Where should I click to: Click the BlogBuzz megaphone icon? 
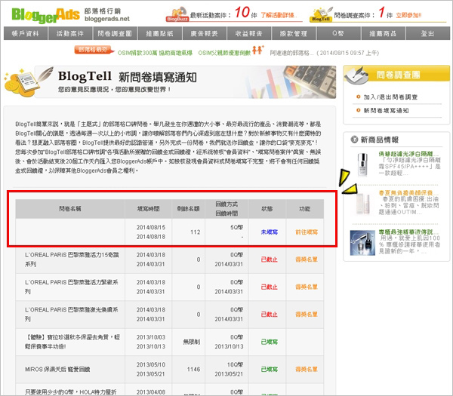point(177,14)
